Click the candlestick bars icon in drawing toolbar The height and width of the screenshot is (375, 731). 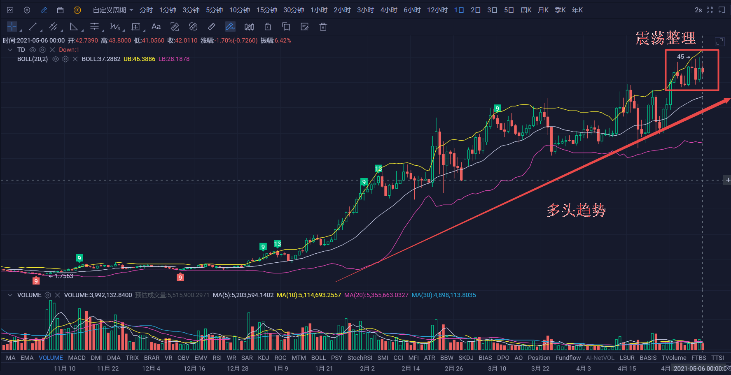(249, 27)
